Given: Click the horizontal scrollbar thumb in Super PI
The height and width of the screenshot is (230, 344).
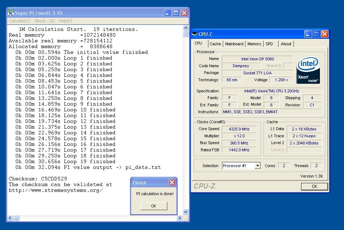Looking at the screenshot, I should [16, 218].
